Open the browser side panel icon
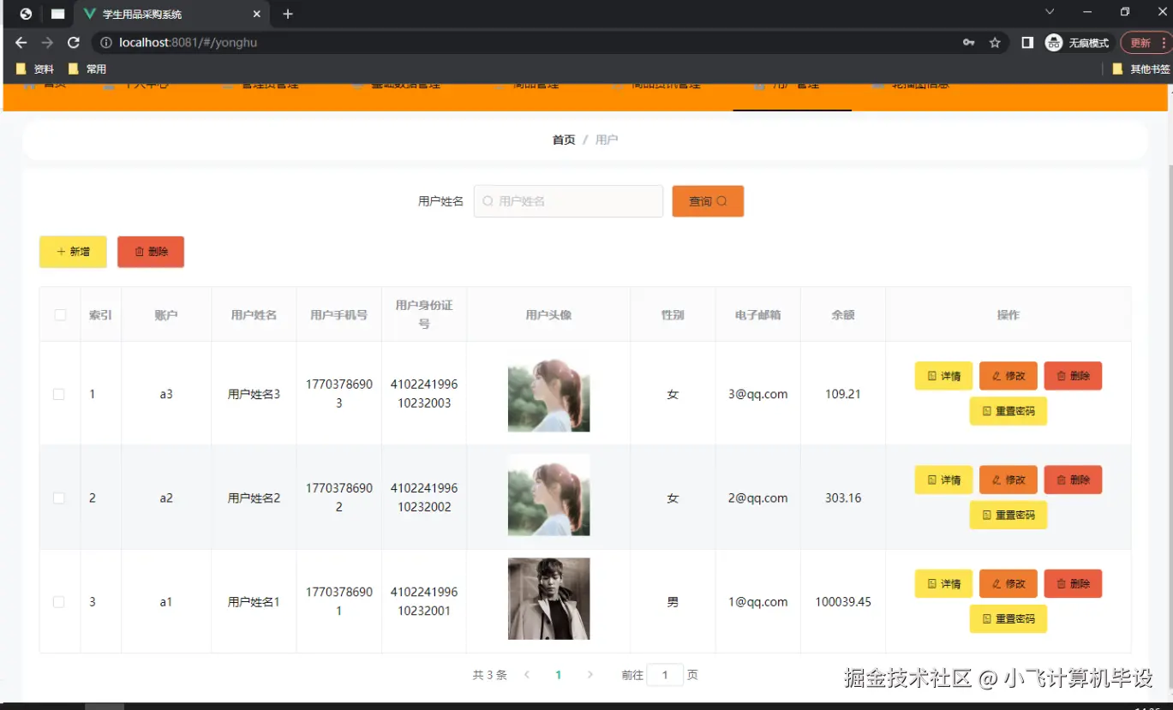 click(1027, 43)
